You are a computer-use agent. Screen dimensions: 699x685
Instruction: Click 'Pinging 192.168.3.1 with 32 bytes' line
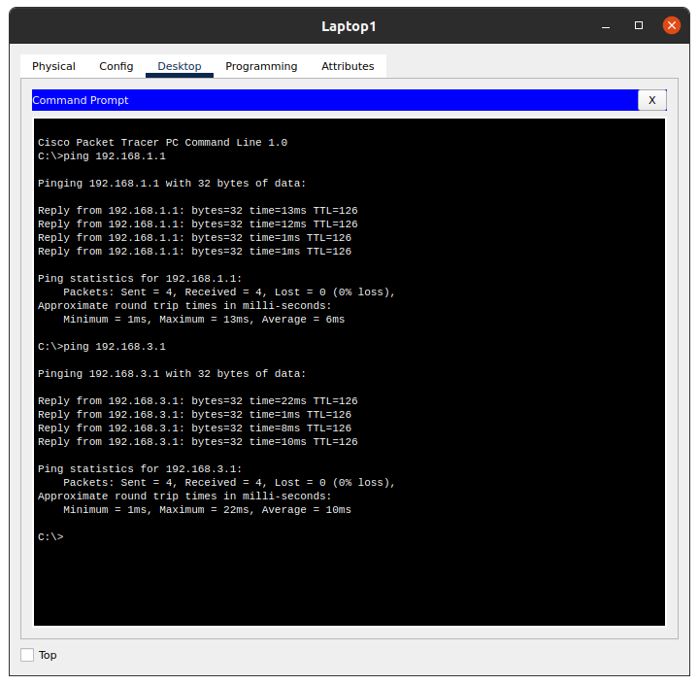172,374
